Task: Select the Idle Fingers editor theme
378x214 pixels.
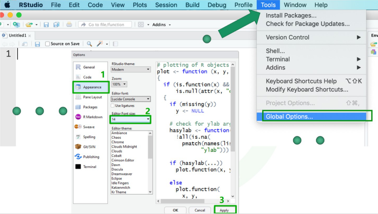Action: [x=120, y=183]
